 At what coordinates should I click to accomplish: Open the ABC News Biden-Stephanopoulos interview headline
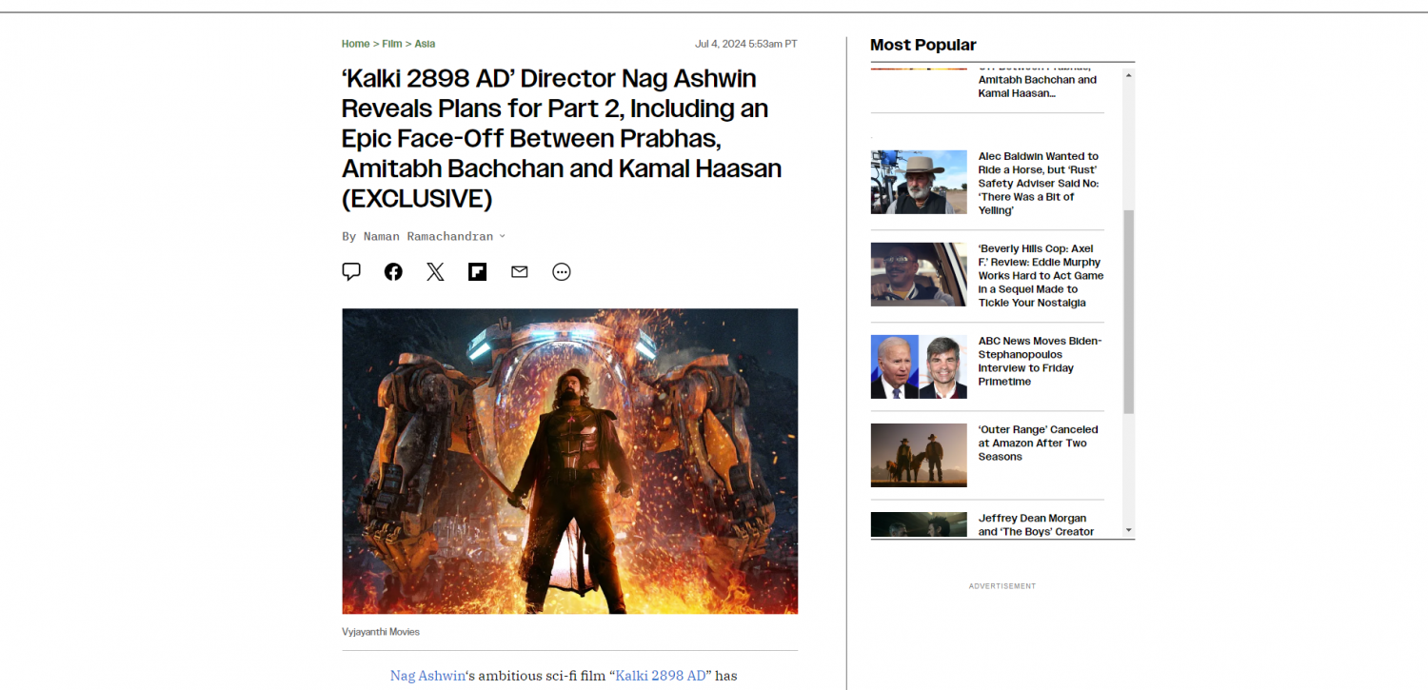[1040, 361]
